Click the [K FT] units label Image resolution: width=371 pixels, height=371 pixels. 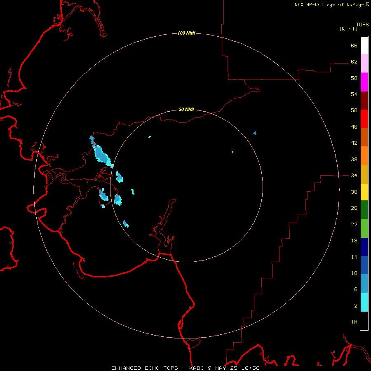348,28
